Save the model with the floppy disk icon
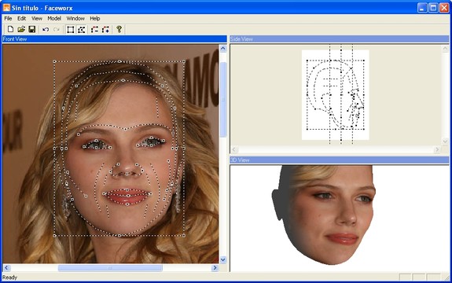This screenshot has width=452, height=283. [31, 29]
